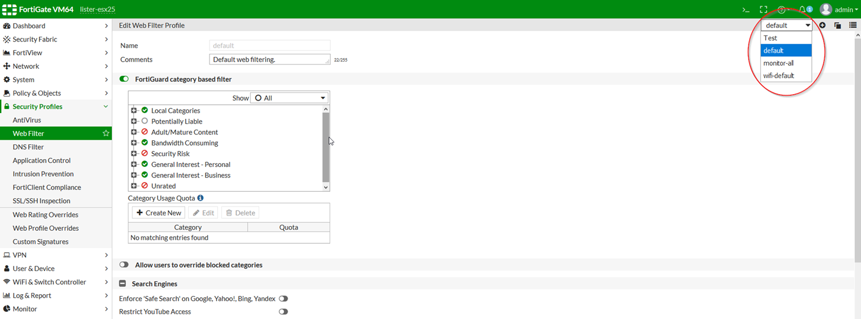Image resolution: width=861 pixels, height=319 pixels.
Task: Open the notifications bell
Action: point(803,9)
